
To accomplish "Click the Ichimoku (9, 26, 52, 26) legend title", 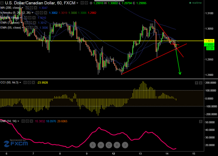I will (16, 13).
